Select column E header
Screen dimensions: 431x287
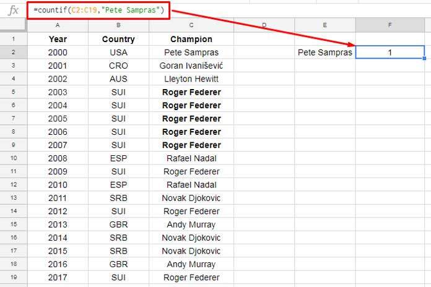pos(325,25)
